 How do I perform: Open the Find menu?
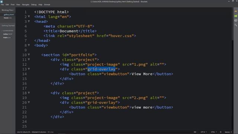[12, 4]
